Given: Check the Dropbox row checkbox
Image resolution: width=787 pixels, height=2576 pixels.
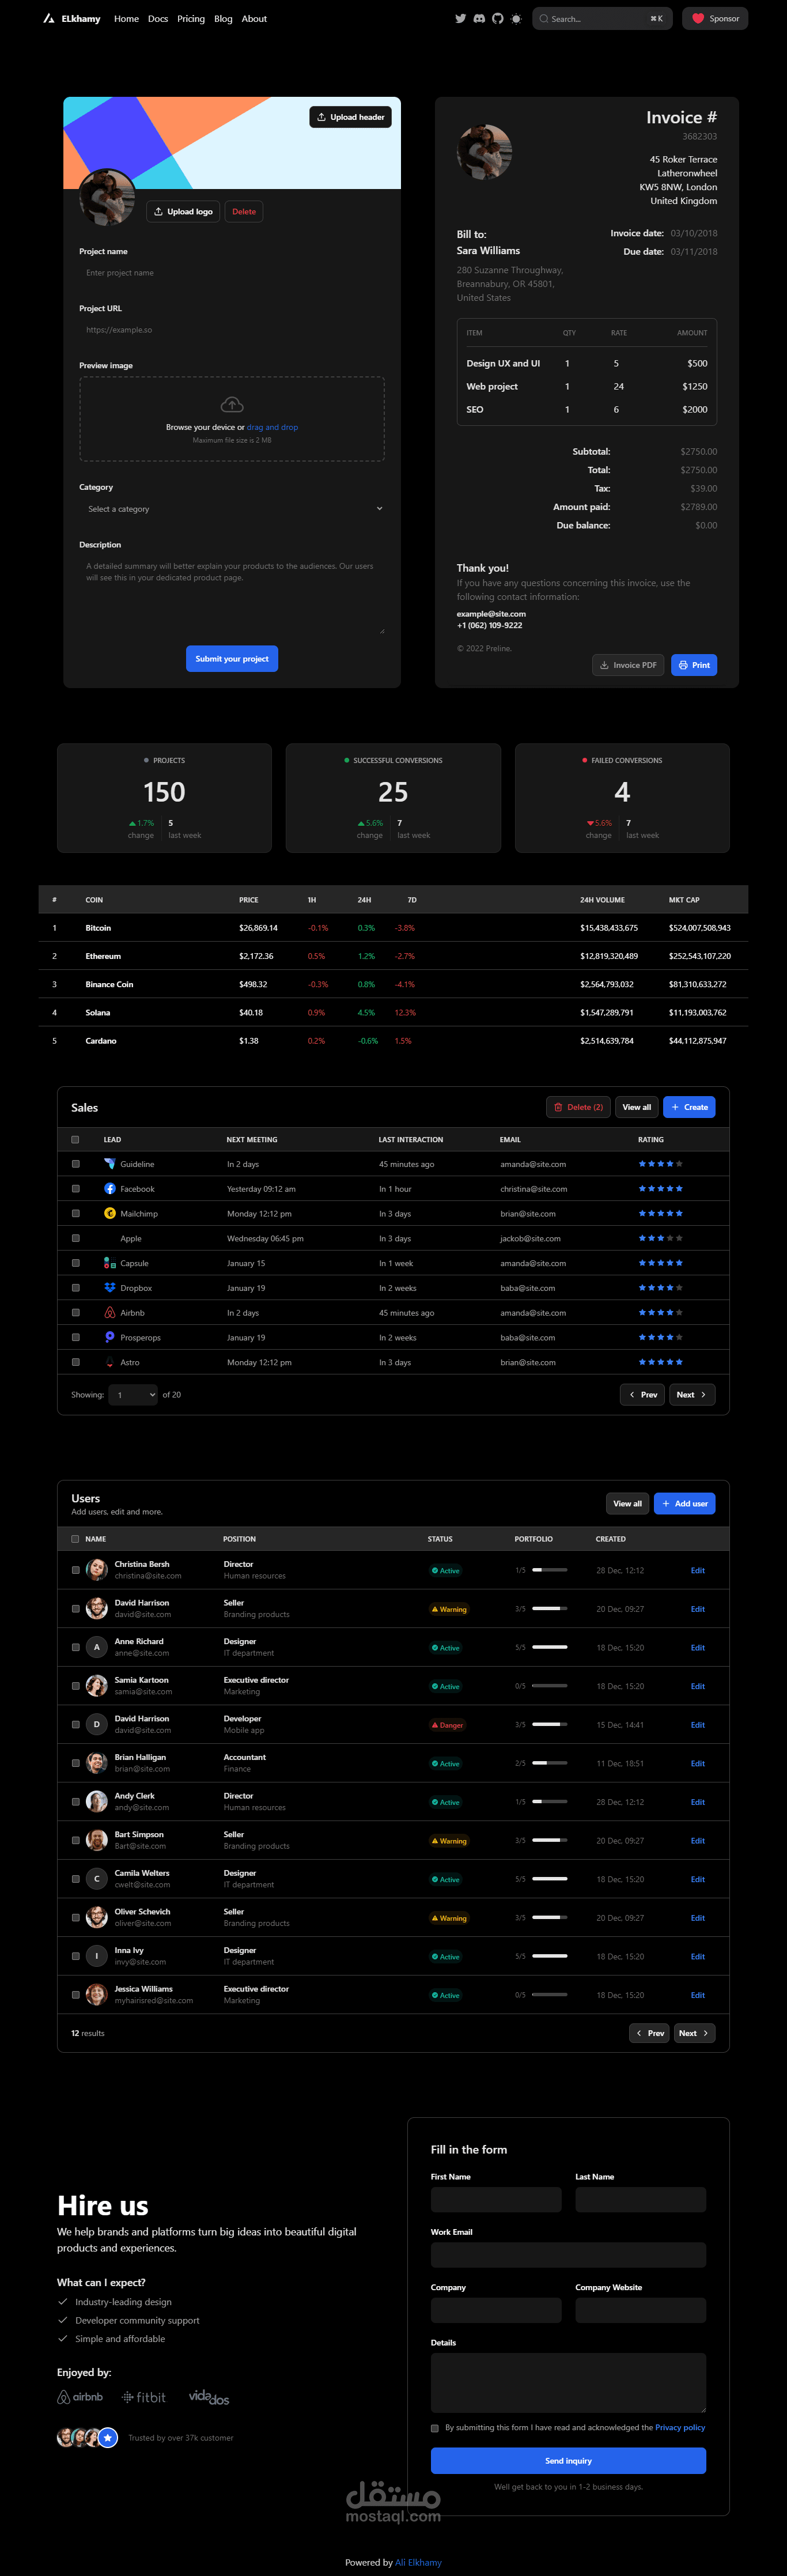Looking at the screenshot, I should 75,1288.
